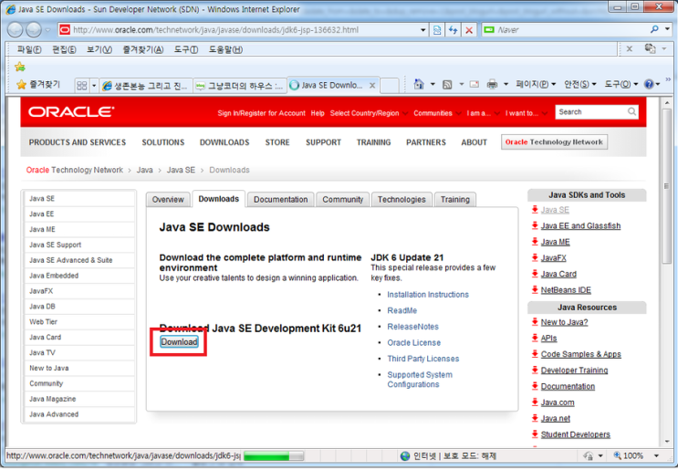Click the compatibility view icon in address bar
This screenshot has width=678, height=470.
[x=437, y=30]
